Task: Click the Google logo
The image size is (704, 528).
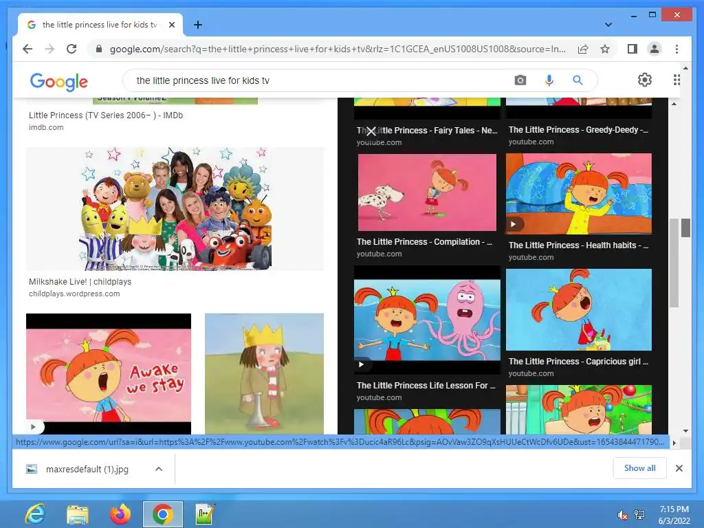Action: (59, 81)
